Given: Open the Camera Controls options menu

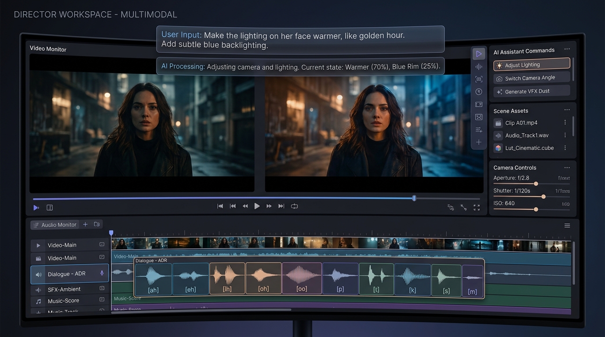Looking at the screenshot, I should click(567, 168).
